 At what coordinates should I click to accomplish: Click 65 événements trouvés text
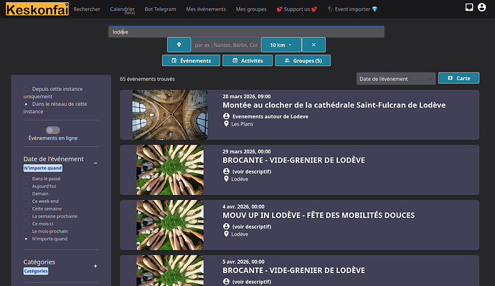tap(147, 79)
